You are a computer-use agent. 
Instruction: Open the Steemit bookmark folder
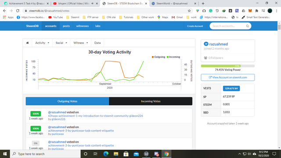[72, 17]
